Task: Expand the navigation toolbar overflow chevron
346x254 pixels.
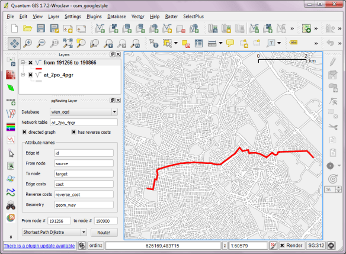Action: pos(316,43)
